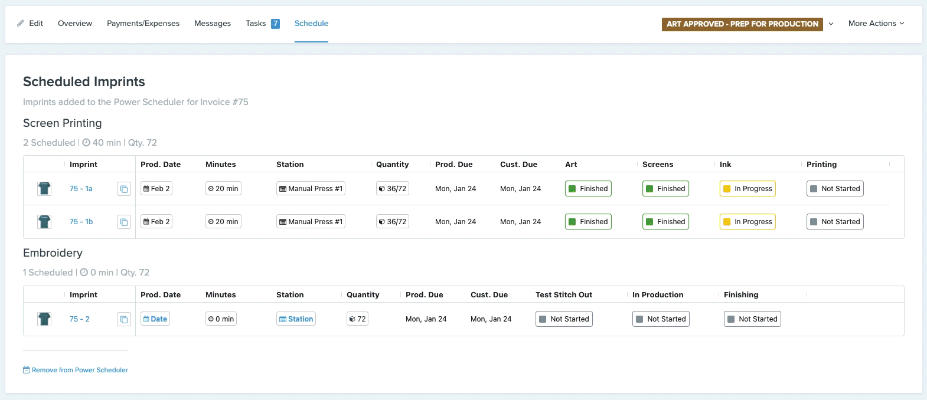
Task: Toggle Printing status Not Started for 75 - 1b
Action: coord(835,222)
